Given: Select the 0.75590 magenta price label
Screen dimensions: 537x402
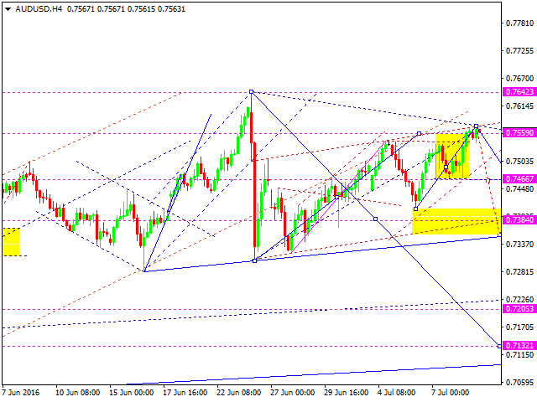Looking at the screenshot, I should pos(519,132).
